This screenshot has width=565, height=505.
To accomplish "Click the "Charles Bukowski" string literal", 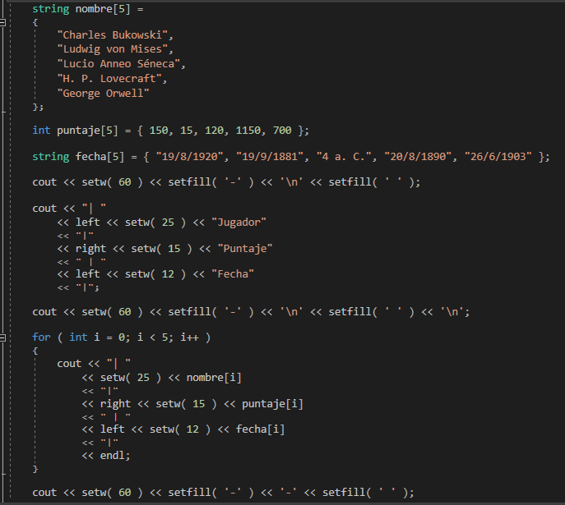I will 113,35.
